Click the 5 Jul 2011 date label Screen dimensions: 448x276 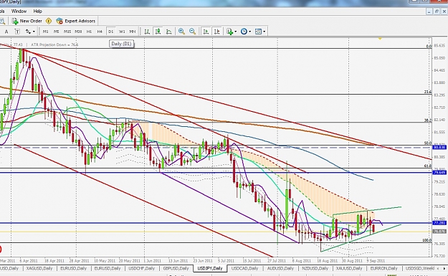coord(226,261)
